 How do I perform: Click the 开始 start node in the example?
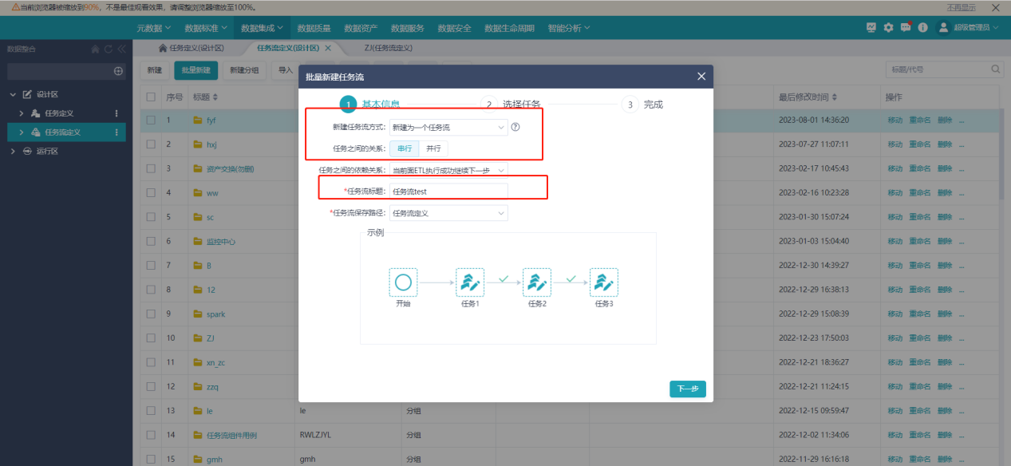click(403, 282)
